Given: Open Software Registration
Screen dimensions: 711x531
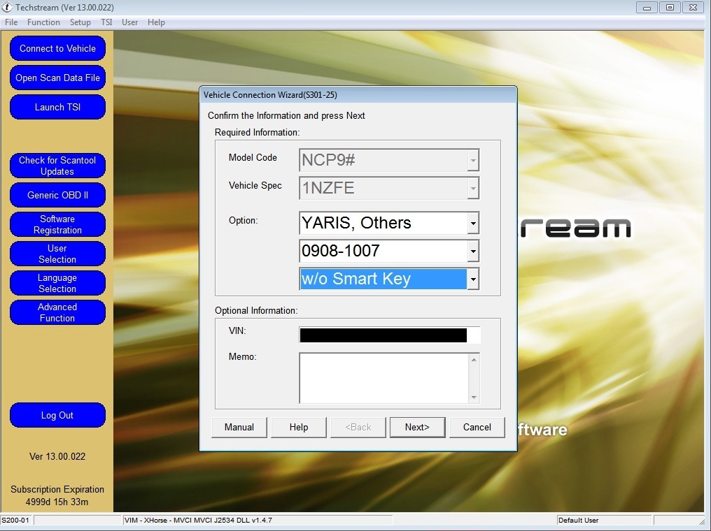Looking at the screenshot, I should coord(57,224).
